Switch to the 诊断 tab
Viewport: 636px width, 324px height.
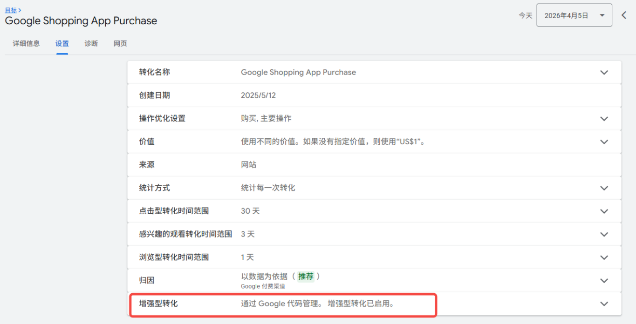coord(91,43)
